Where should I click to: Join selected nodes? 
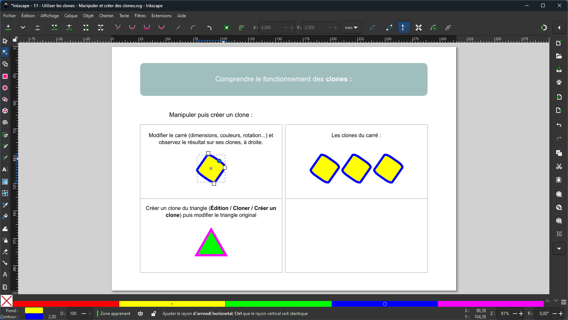point(54,28)
